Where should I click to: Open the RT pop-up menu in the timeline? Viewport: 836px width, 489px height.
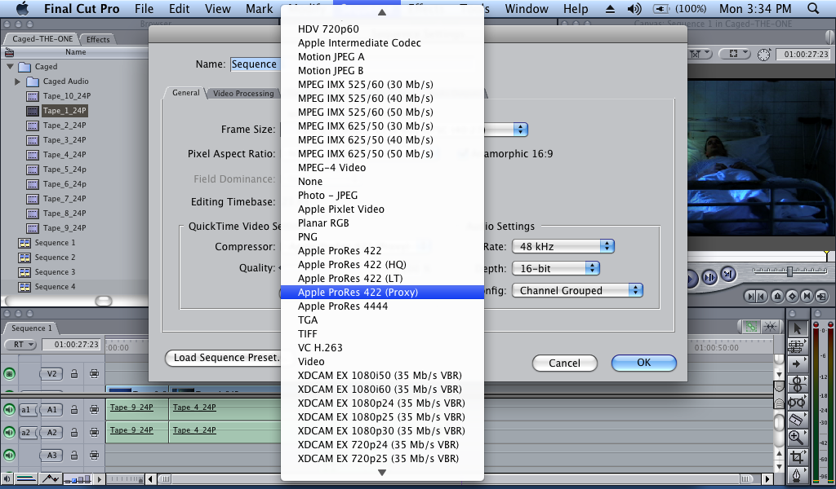20,344
